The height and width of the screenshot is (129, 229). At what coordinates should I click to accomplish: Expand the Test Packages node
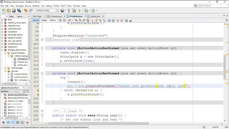(5, 68)
